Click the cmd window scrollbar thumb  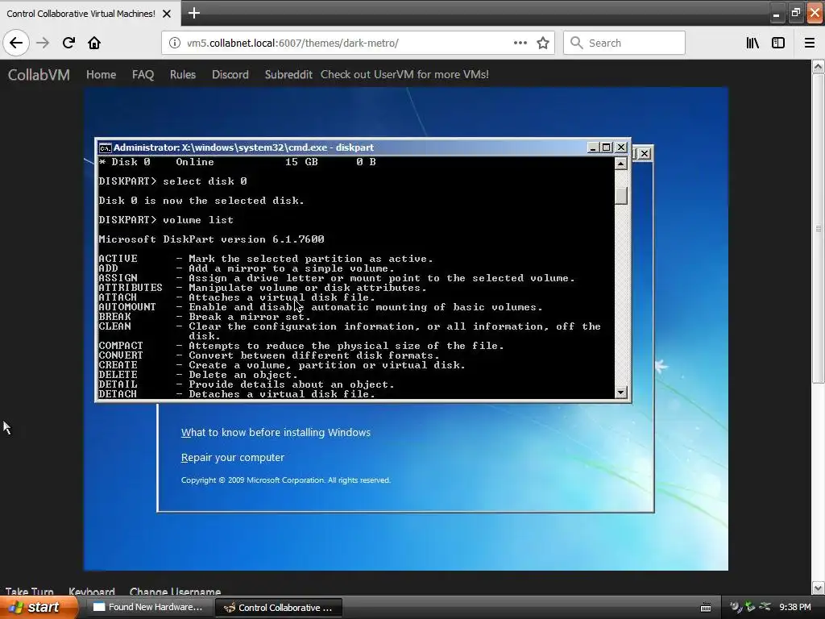pos(621,196)
